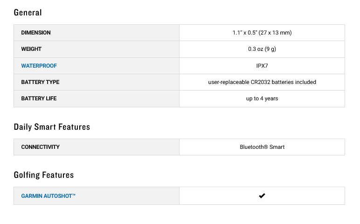360x224 pixels.
Task: Click the 1.1" x 0.5" inches dimension text
Action: 244,33
